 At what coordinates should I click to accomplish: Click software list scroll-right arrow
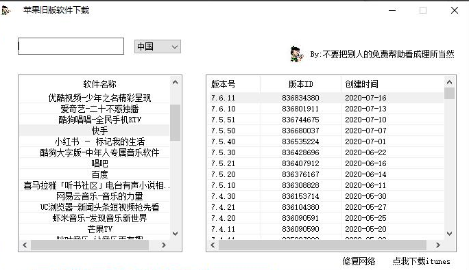(x=164, y=245)
